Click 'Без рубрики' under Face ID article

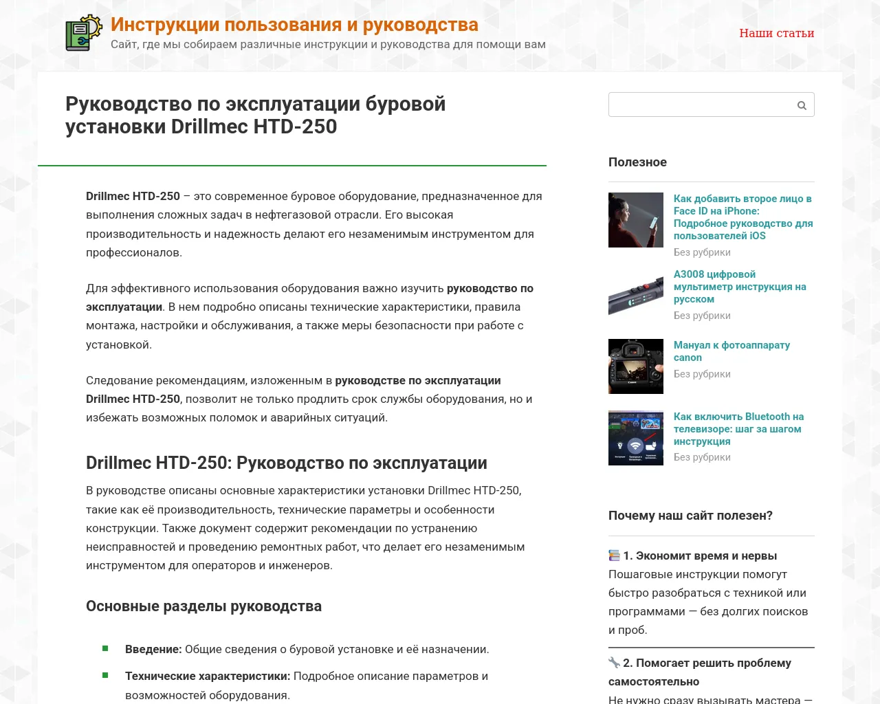(x=702, y=252)
